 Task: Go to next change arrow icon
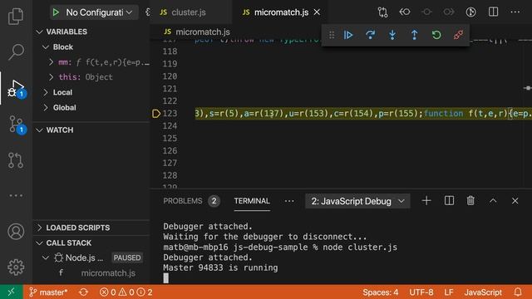point(449,12)
